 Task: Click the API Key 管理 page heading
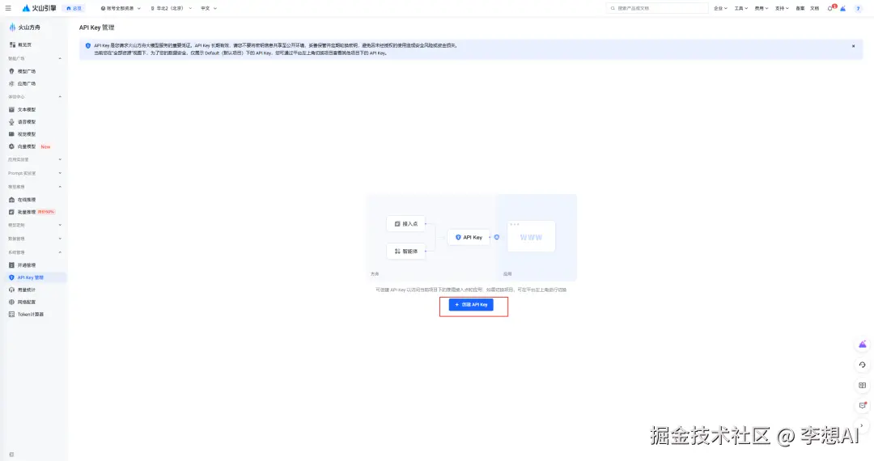point(96,27)
